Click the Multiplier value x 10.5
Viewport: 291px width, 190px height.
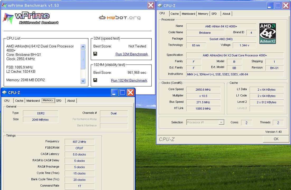point(203,96)
